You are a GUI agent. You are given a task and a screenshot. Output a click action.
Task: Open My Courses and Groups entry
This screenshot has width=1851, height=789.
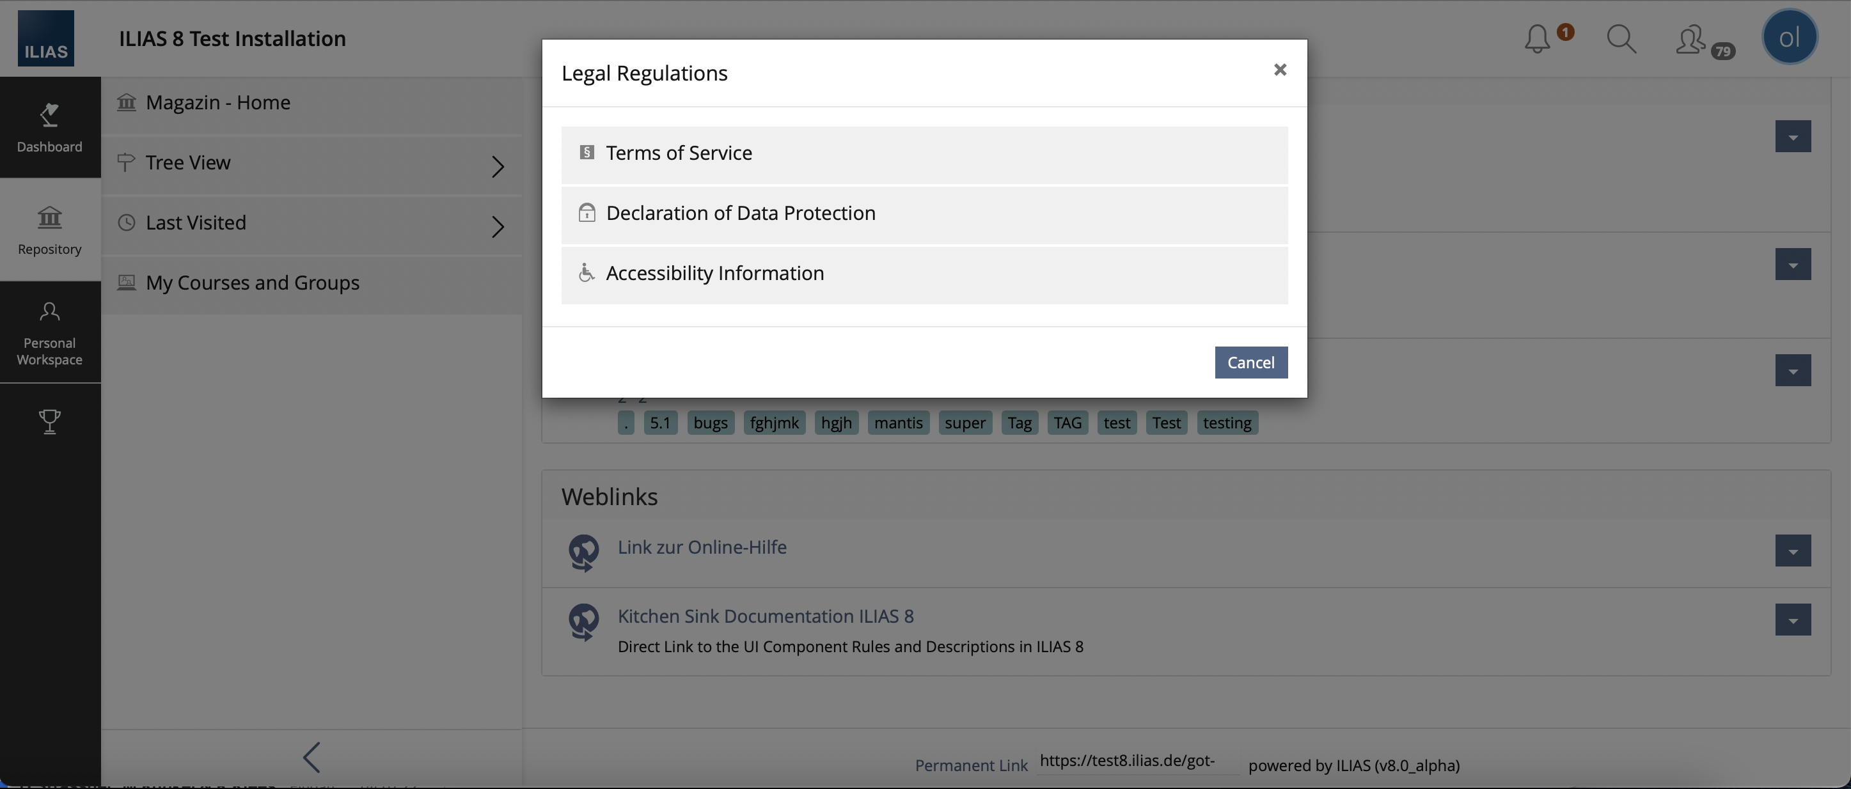click(251, 283)
